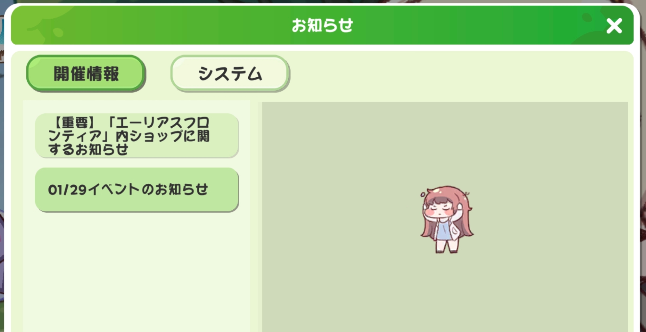
Task: Open the 【重要】エーリアスフロンティア shop notice
Action: 137,135
